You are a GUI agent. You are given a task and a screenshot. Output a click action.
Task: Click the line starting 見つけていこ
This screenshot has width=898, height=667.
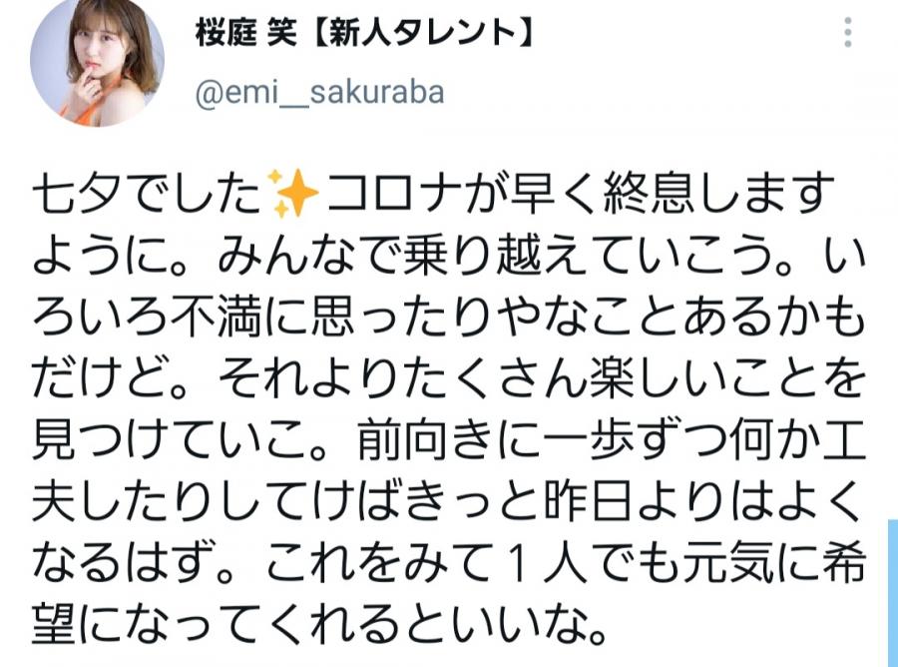448,442
